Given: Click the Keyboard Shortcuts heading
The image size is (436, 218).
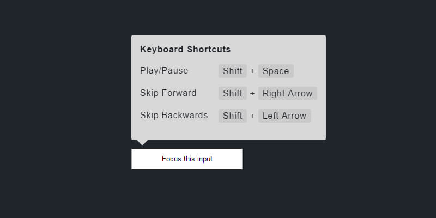Looking at the screenshot, I should pos(185,50).
